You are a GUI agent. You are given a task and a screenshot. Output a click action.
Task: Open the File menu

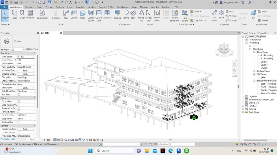click(x=4, y=7)
